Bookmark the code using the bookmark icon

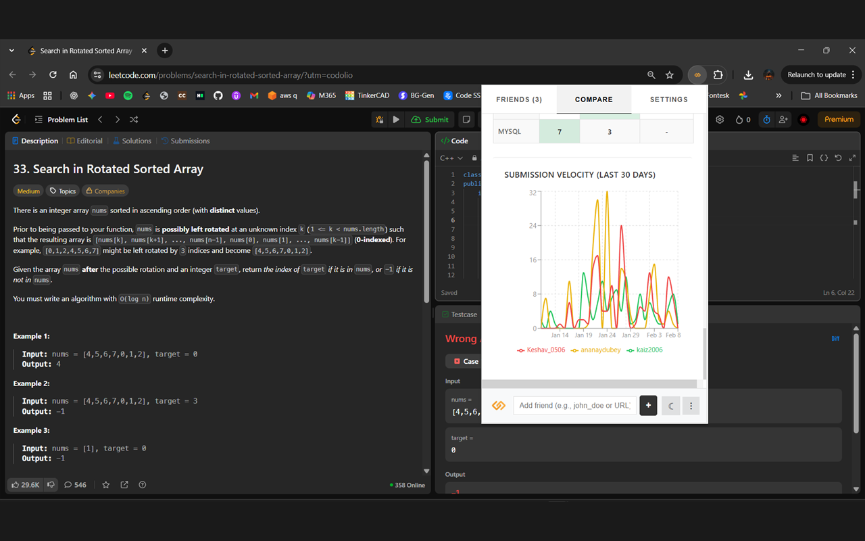(x=810, y=158)
